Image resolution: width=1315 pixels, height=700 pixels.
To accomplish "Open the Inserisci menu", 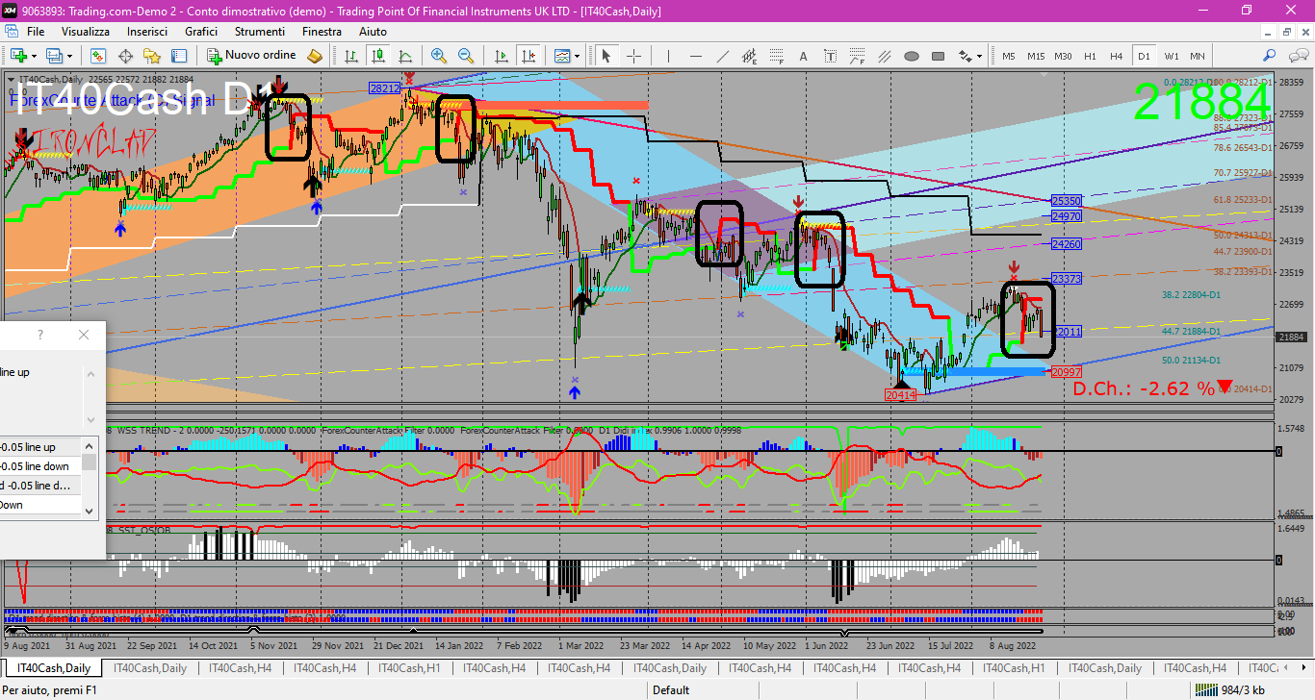I will click(x=147, y=31).
